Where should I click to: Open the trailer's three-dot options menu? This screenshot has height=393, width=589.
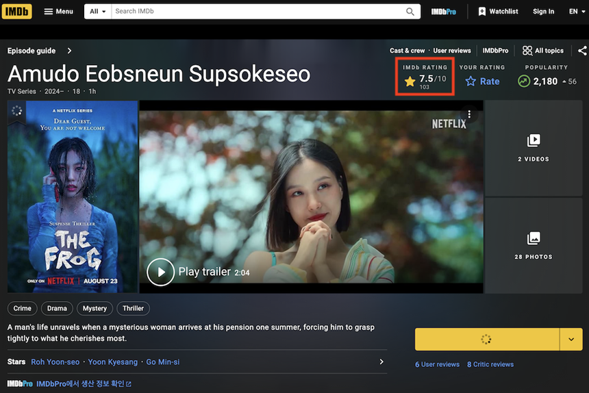469,114
